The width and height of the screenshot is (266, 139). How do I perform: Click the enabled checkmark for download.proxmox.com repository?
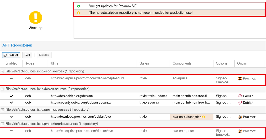tap(11, 117)
